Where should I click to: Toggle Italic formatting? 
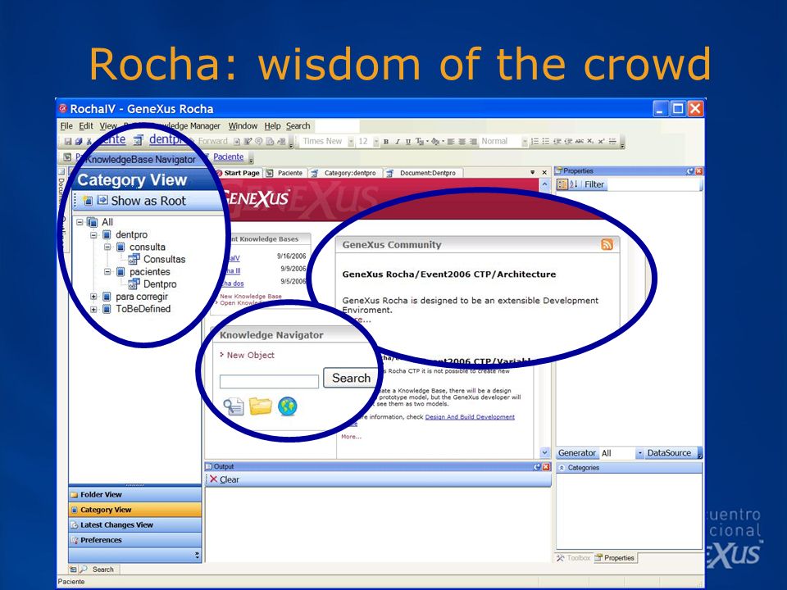coord(397,142)
